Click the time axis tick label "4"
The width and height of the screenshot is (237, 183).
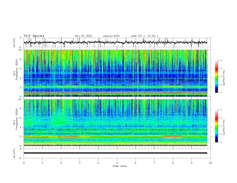tap(98, 163)
